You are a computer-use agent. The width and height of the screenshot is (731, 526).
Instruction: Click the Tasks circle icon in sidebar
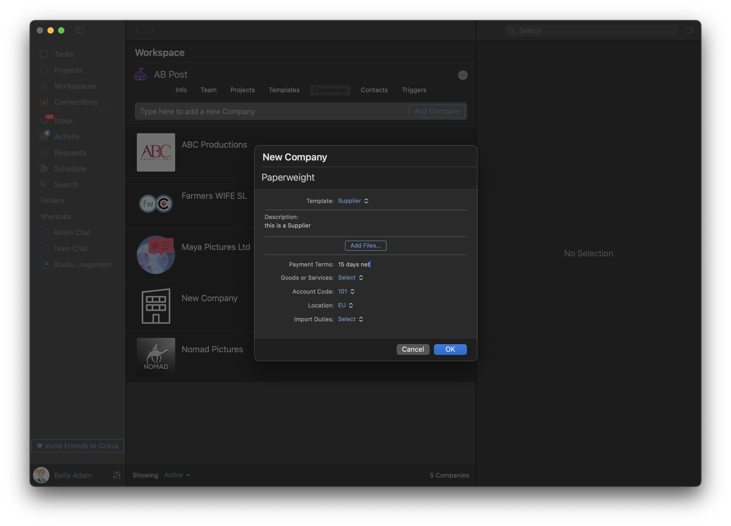[x=43, y=54]
